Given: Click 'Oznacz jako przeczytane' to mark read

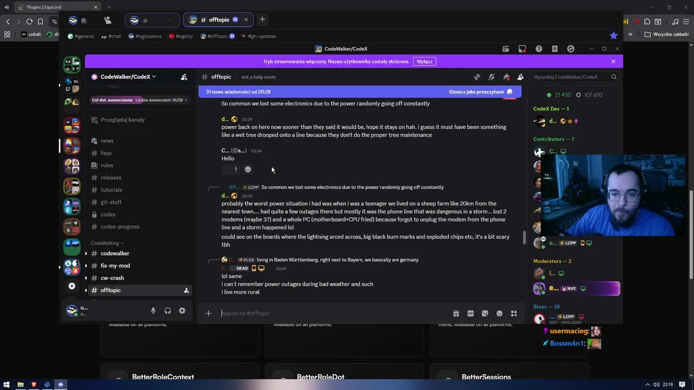Looking at the screenshot, I should pos(480,92).
